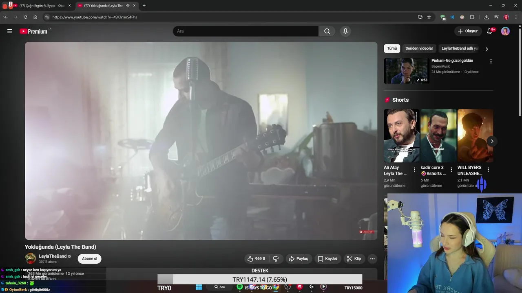Share the video with Paylaş
The image size is (522, 293).
point(298,259)
